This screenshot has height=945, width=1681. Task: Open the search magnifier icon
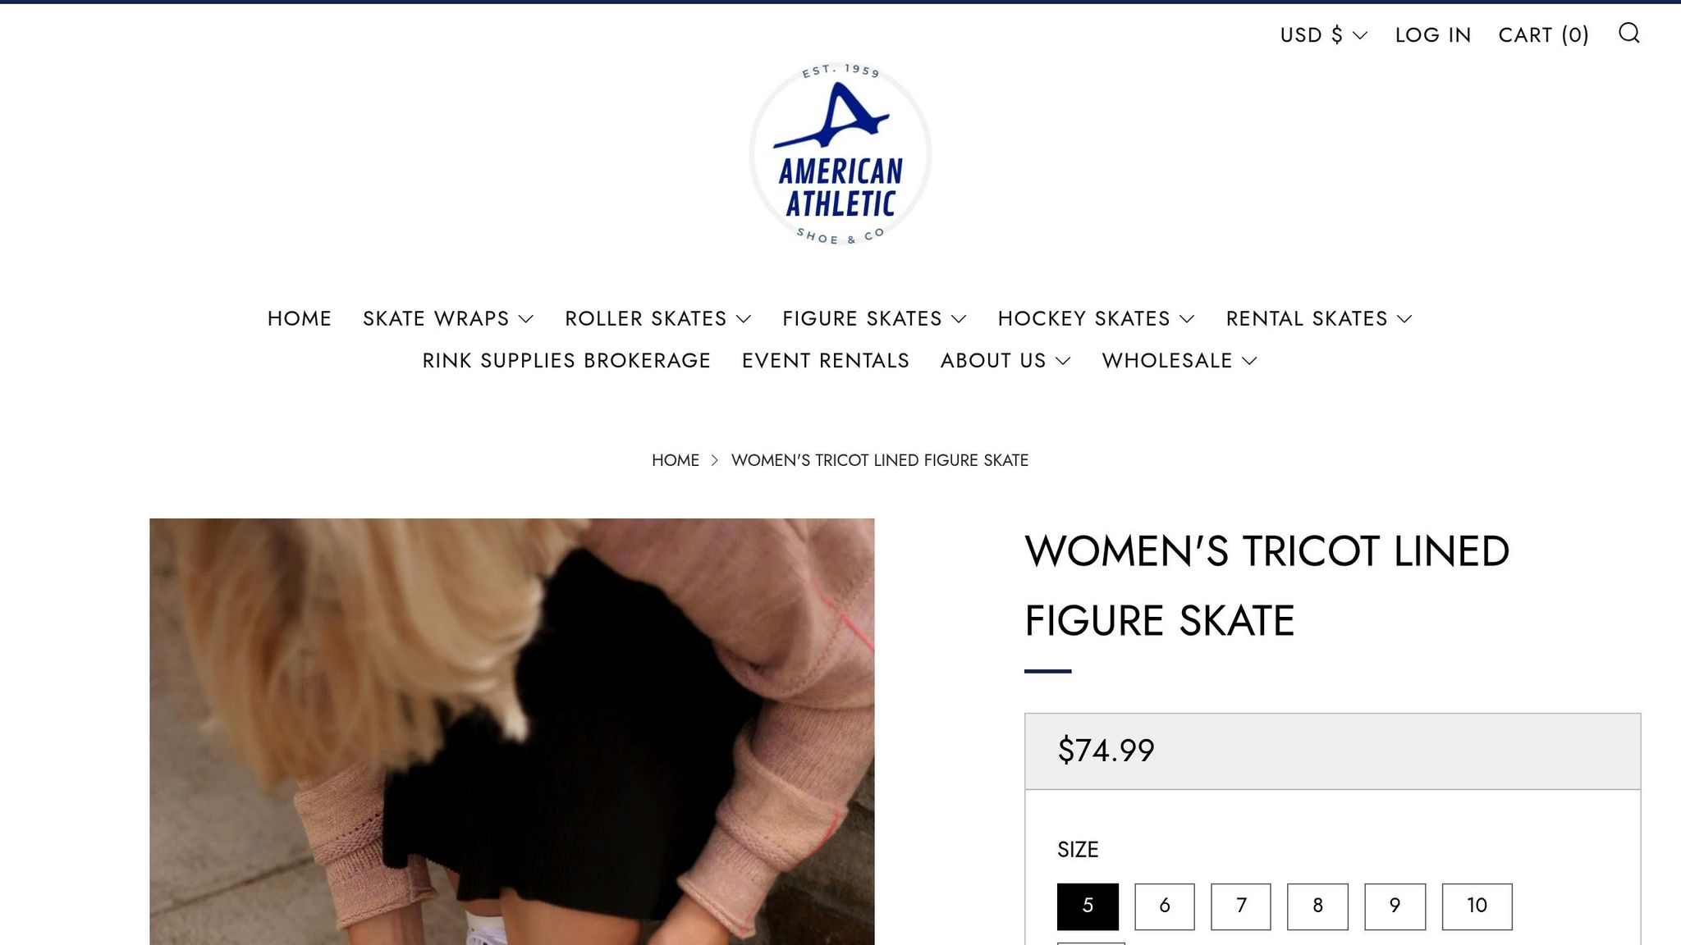tap(1628, 33)
